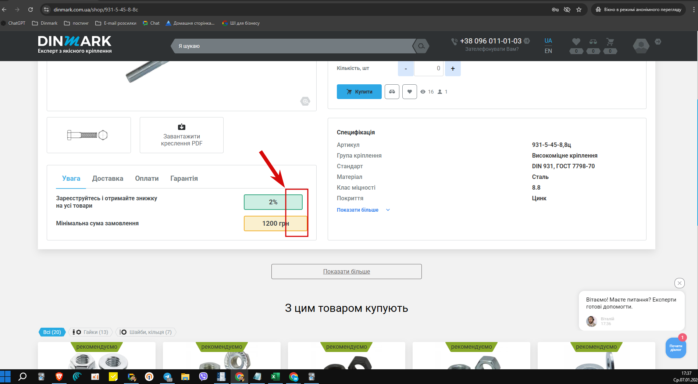Click the phone number +38 096 011-01-03
This screenshot has height=384, width=698.
pyautogui.click(x=491, y=41)
